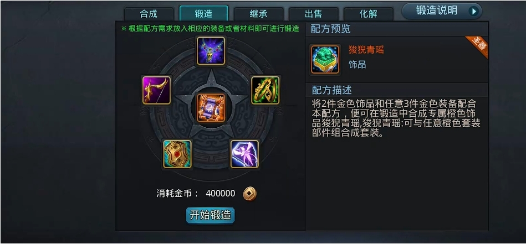Image resolution: width=526 pixels, height=244 pixels.
Task: Start forging with 开始锻造 button
Action: tap(210, 215)
